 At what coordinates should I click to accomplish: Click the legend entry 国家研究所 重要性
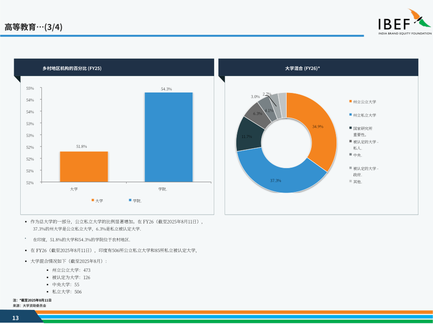tap(361, 131)
